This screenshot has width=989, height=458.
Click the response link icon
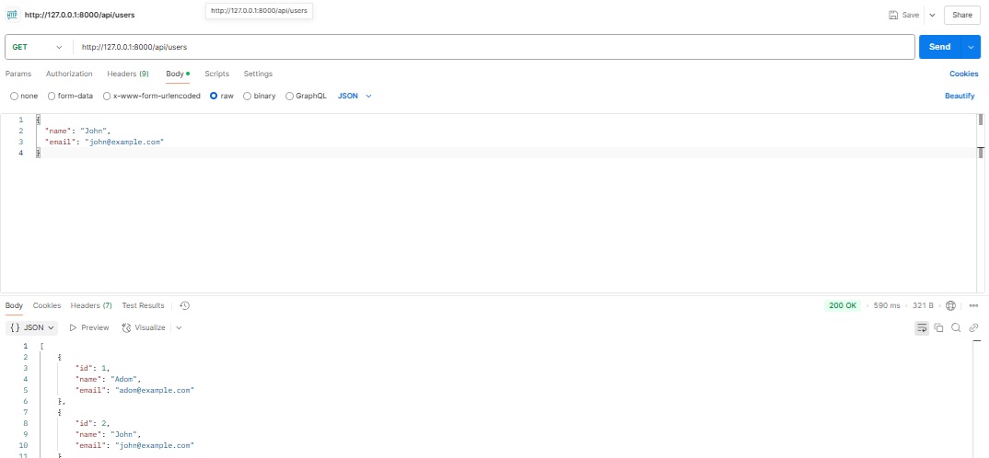coord(973,327)
